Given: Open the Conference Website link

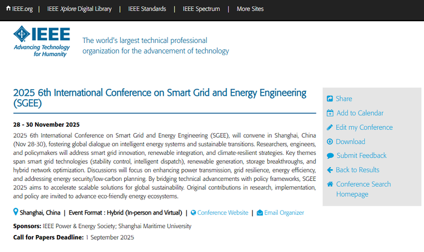Looking at the screenshot, I should 223,213.
